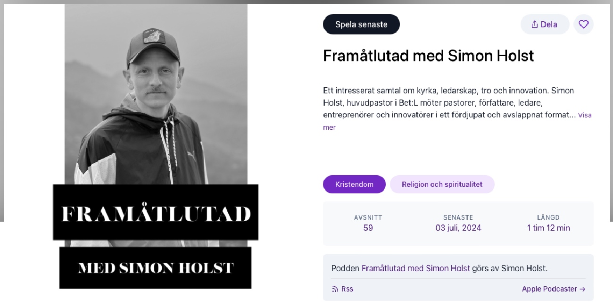Click the episode count 59 under Avsnitt

[368, 228]
